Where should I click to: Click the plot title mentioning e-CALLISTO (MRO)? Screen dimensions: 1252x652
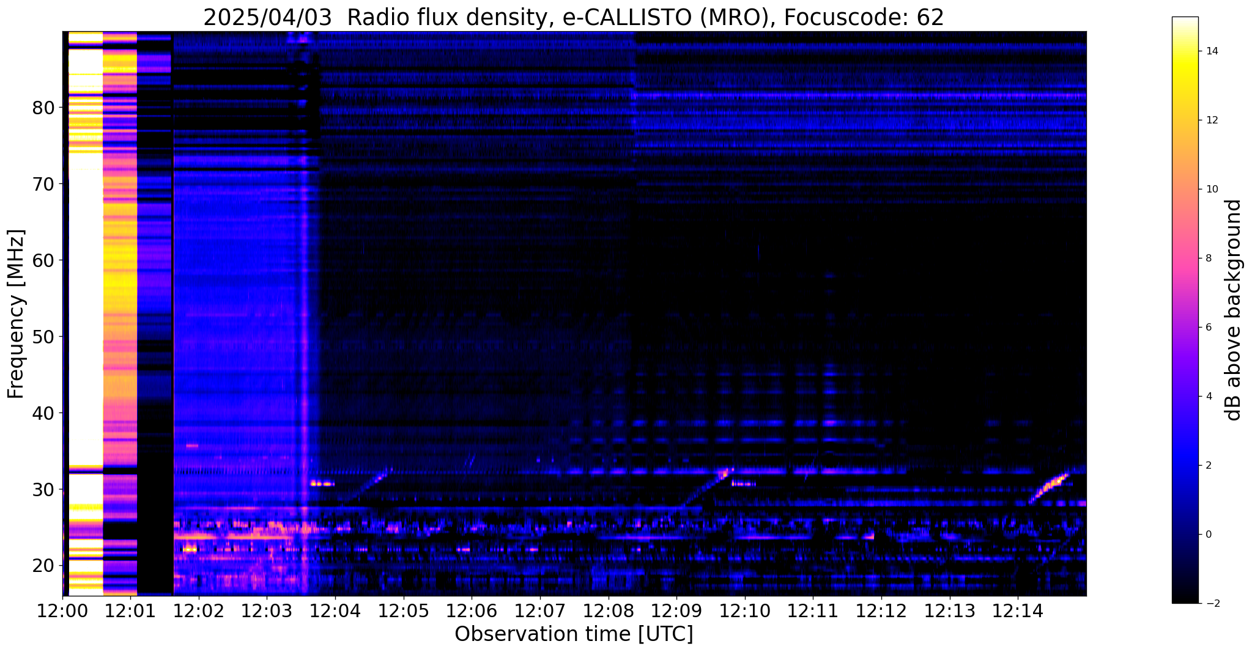pyautogui.click(x=574, y=17)
